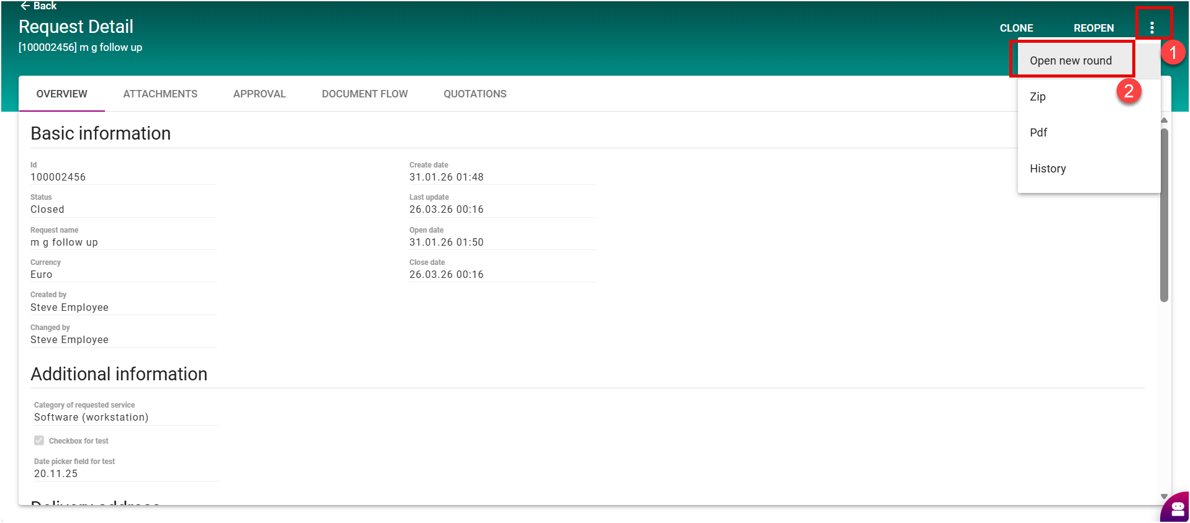Viewport: 1190px width, 523px height.
Task: Click the Back arrow icon
Action: click(x=25, y=6)
